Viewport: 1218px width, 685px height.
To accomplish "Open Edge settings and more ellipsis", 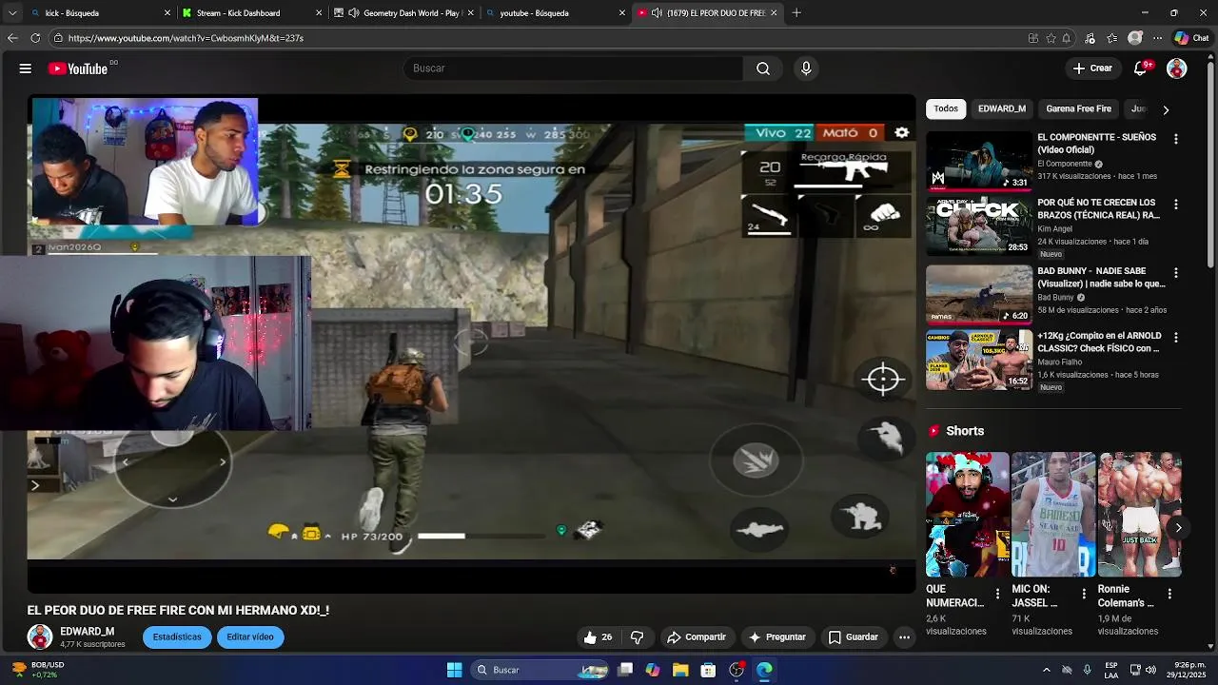I will (x=1157, y=38).
